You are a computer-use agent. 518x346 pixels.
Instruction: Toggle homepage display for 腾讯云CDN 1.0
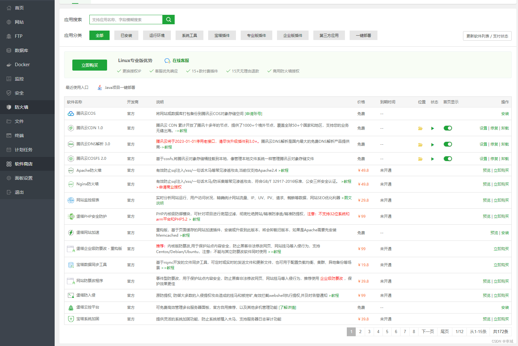click(448, 128)
